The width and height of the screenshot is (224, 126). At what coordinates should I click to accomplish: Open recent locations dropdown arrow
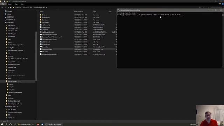8,8
